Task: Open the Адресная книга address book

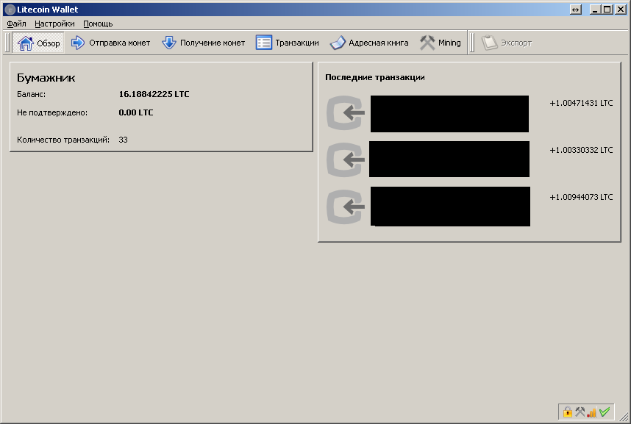Action: pos(369,43)
